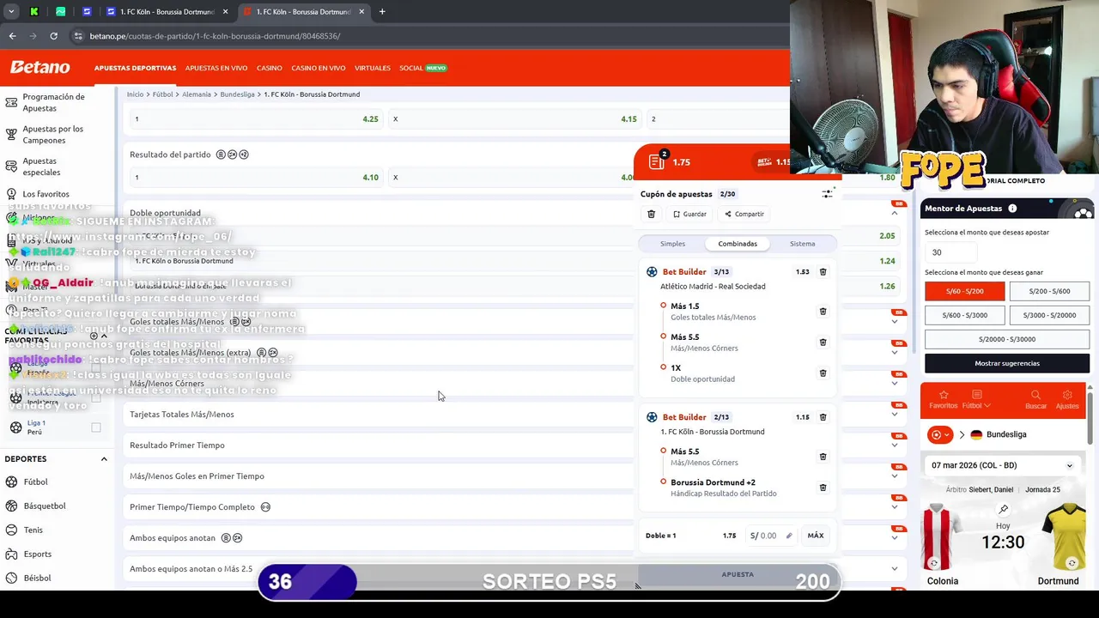Image resolution: width=1099 pixels, height=618 pixels.
Task: Click the MÁX stake button
Action: 816,536
